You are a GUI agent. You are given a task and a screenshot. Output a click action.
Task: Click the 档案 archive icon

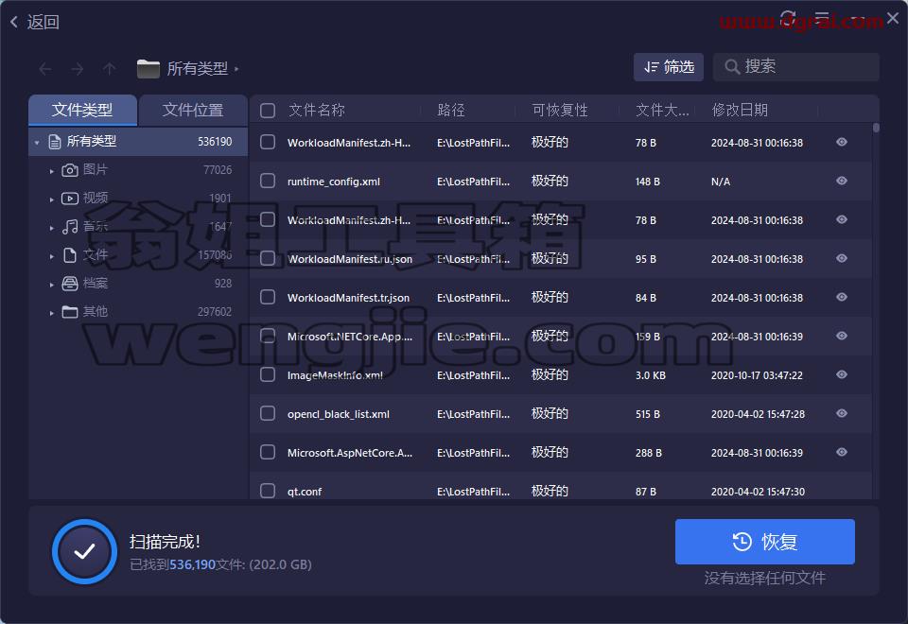point(70,284)
